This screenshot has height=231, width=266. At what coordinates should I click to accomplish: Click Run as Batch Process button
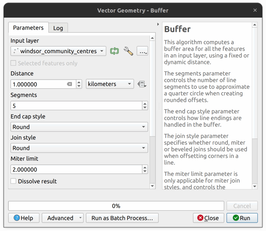(122, 218)
